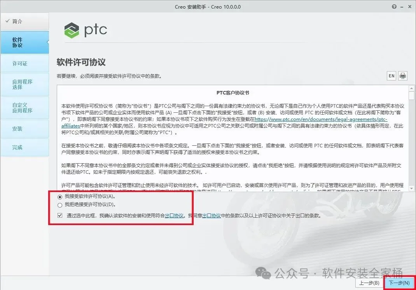Select 应用程序选择 step in sidebar
The width and height of the screenshot is (416, 290).
[x=24, y=84]
